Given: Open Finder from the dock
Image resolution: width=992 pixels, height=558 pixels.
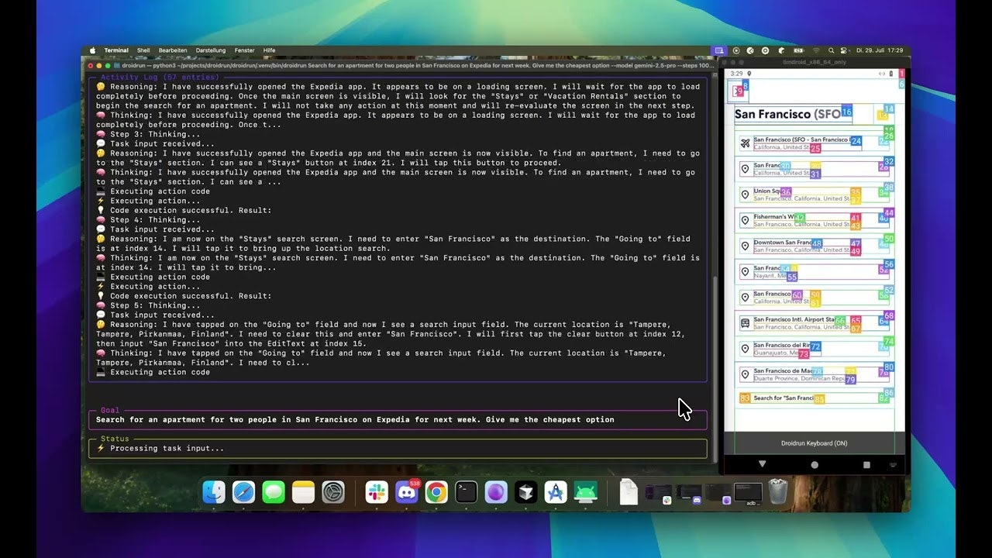Looking at the screenshot, I should pyautogui.click(x=214, y=492).
